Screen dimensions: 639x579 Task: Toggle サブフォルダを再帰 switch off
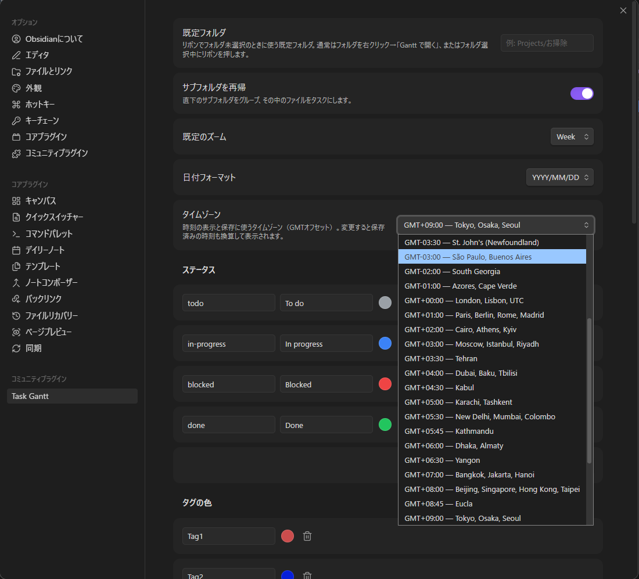581,93
